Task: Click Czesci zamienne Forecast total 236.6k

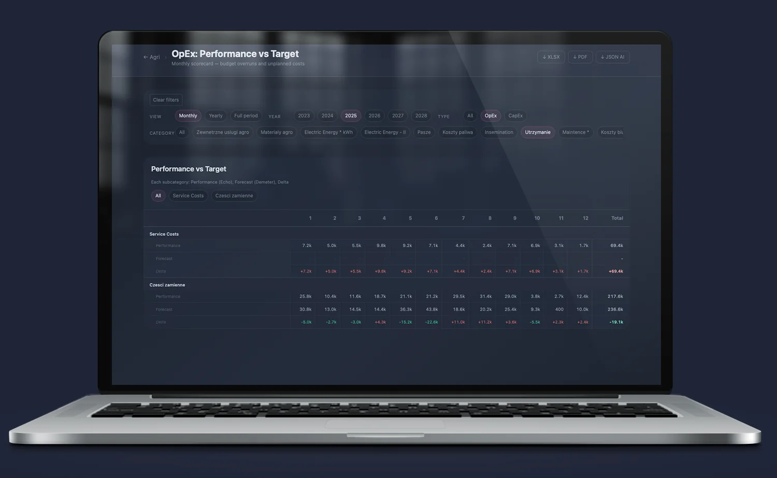Action: [x=615, y=309]
